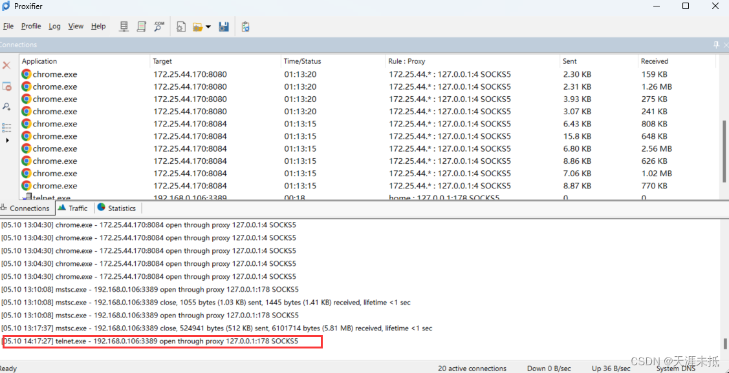This screenshot has height=373, width=729.
Task: Open the View menu
Action: pos(76,26)
